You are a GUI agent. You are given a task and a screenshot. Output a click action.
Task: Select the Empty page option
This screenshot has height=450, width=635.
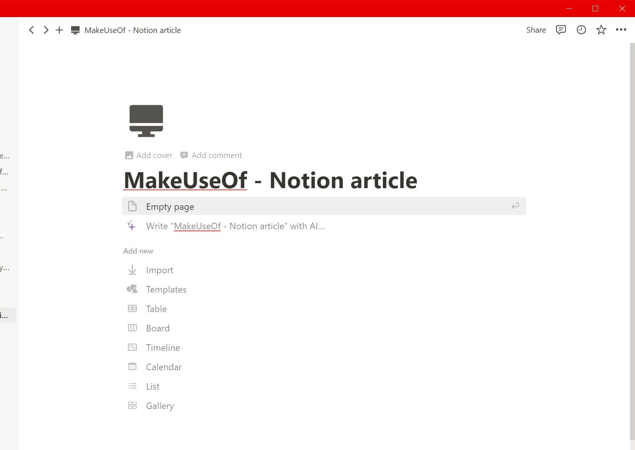pos(170,206)
